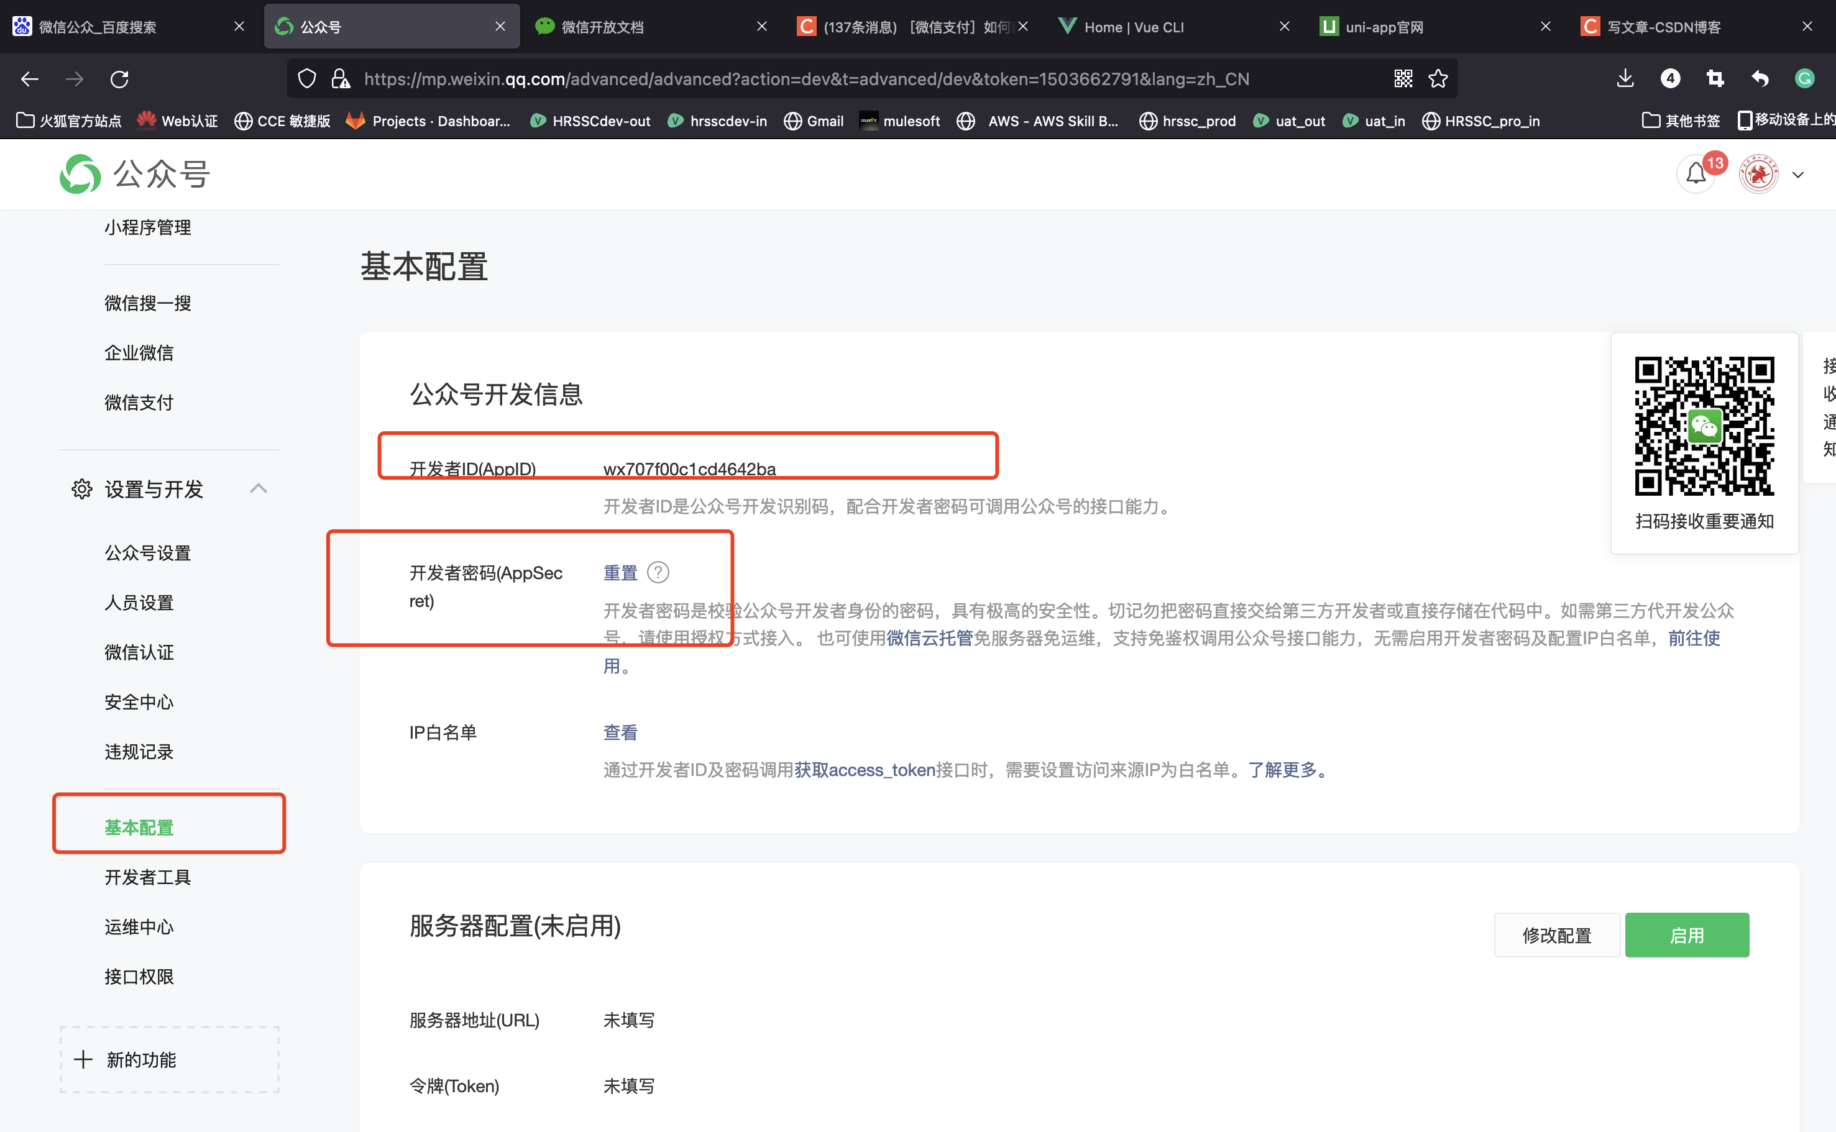Viewport: 1836px width, 1132px height.
Task: Switch to the Home | Vue CLI tab
Action: pos(1174,26)
